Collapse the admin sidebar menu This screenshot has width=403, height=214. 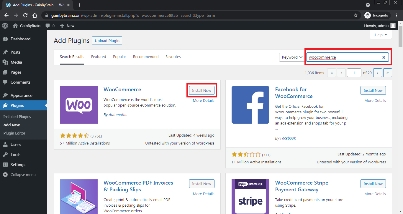point(24,175)
